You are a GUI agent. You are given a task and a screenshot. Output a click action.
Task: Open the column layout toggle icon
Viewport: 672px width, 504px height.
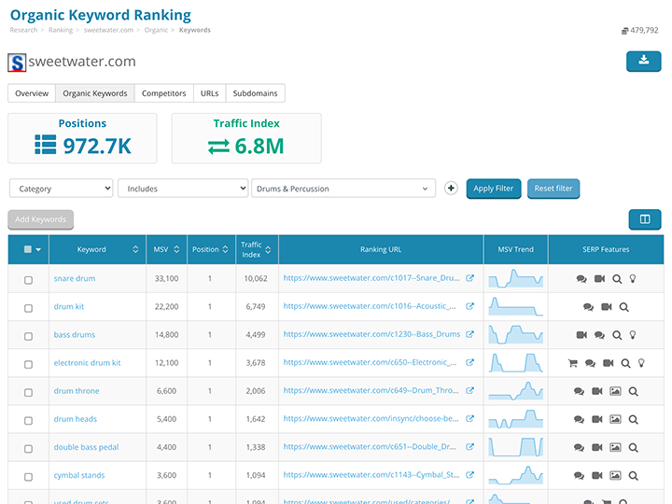(x=645, y=219)
